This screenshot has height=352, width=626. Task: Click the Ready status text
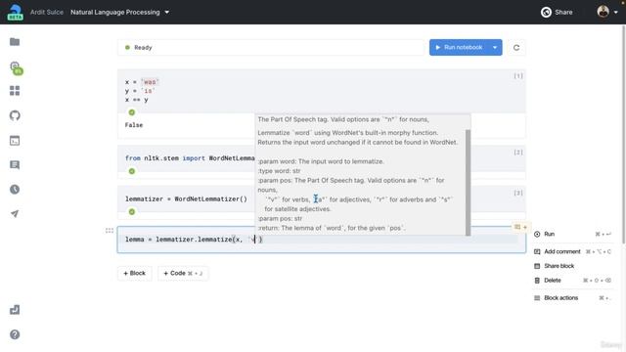(x=143, y=48)
